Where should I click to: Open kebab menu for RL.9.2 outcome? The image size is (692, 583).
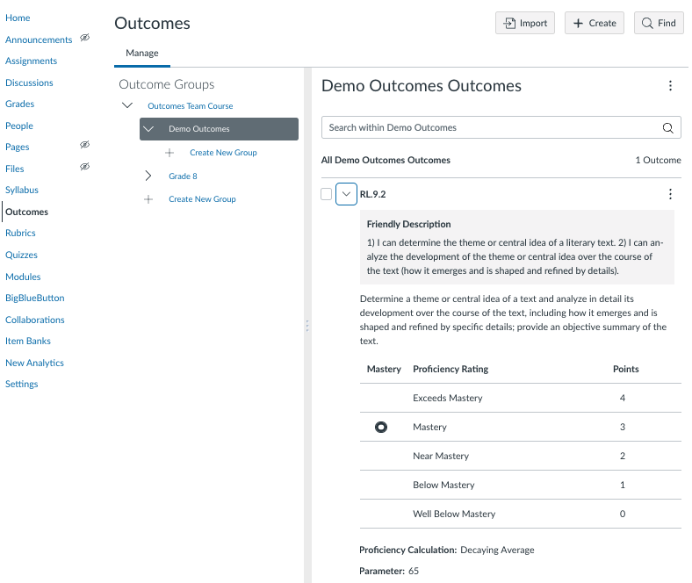[x=670, y=194]
